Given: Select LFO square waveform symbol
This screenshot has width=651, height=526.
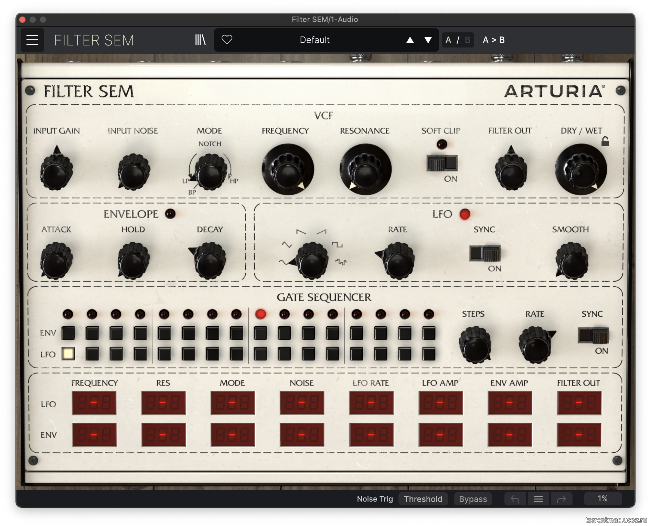Looking at the screenshot, I should (x=337, y=245).
